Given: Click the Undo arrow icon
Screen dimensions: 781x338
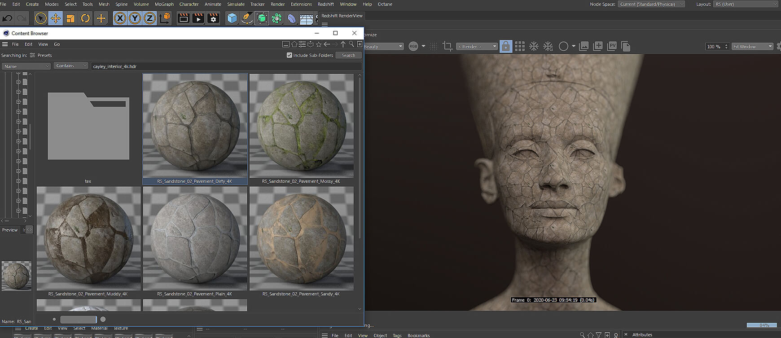Looking at the screenshot, I should point(7,18).
